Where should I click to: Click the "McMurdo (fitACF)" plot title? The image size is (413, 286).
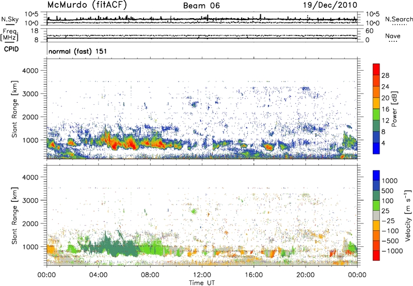pos(87,5)
